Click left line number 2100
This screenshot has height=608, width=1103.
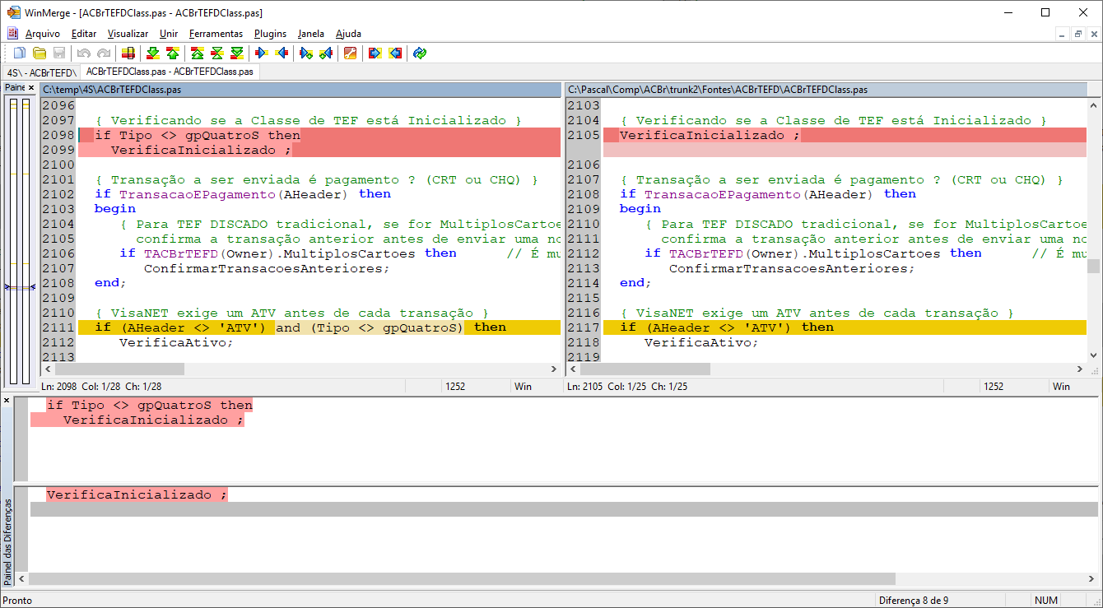(x=58, y=165)
